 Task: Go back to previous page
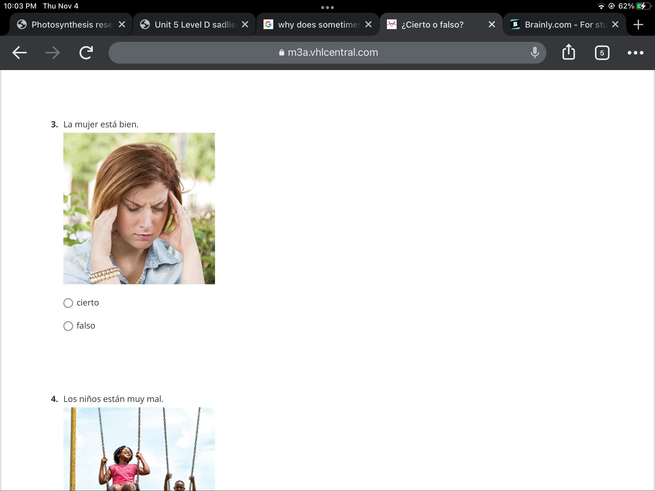pyautogui.click(x=19, y=53)
